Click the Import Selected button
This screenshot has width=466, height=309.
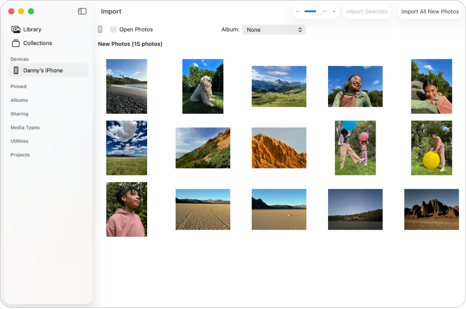pos(366,11)
